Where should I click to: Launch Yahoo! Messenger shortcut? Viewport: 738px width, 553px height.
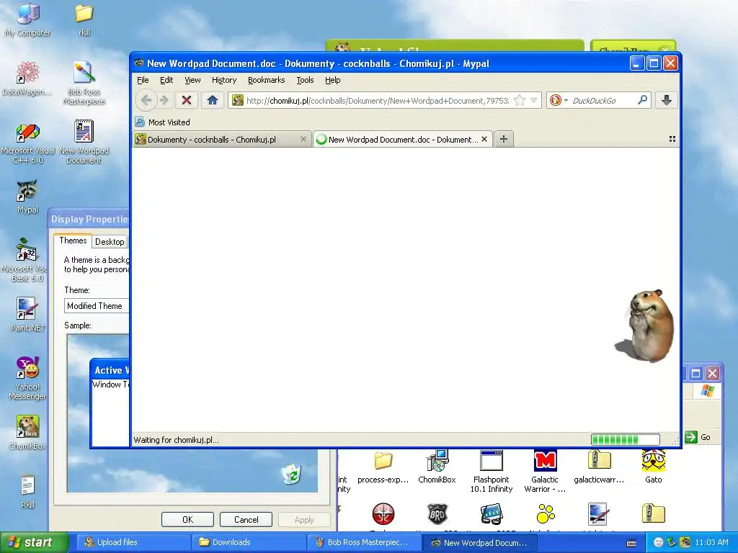pos(28,379)
